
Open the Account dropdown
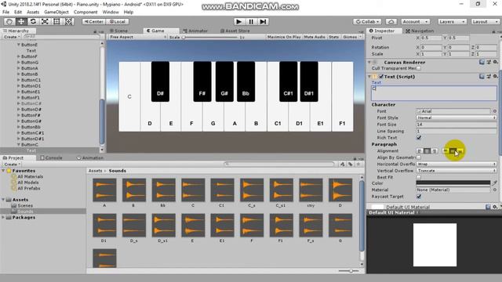tap(415, 21)
